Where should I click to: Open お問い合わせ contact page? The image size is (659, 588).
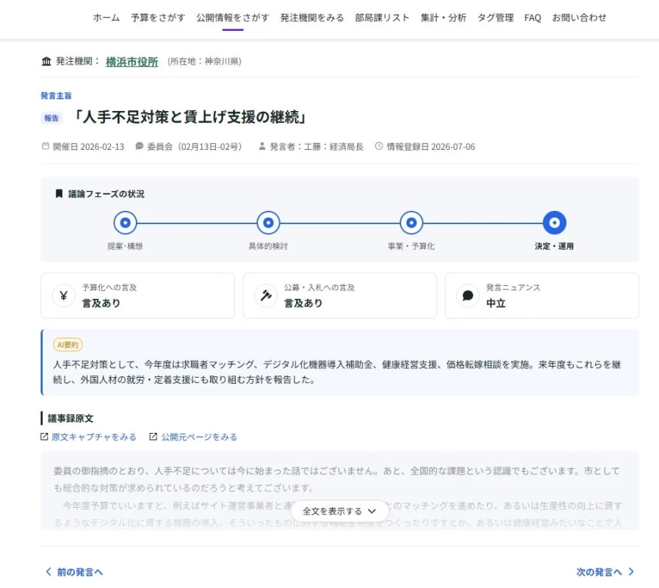[579, 18]
